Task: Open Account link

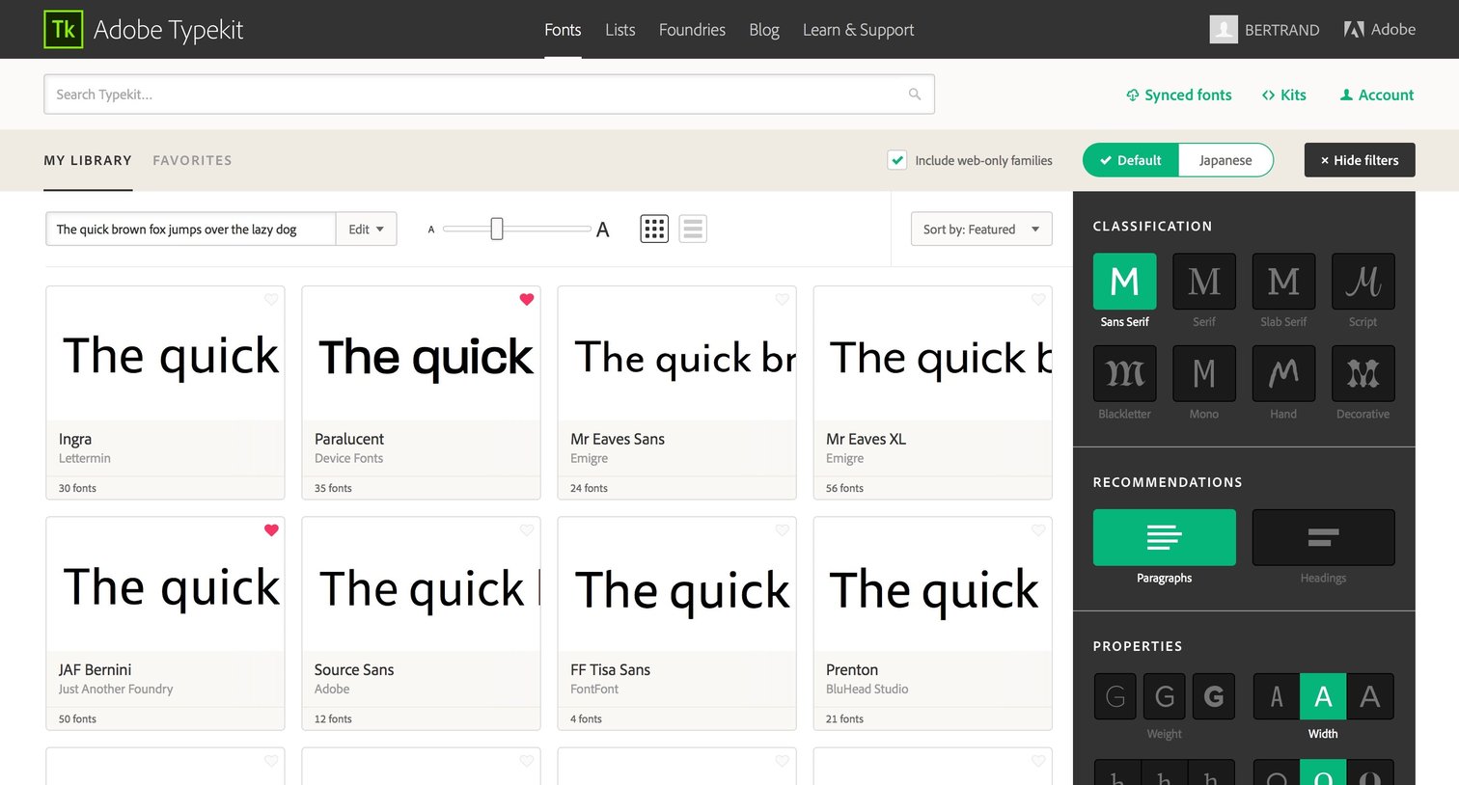Action: (1377, 95)
